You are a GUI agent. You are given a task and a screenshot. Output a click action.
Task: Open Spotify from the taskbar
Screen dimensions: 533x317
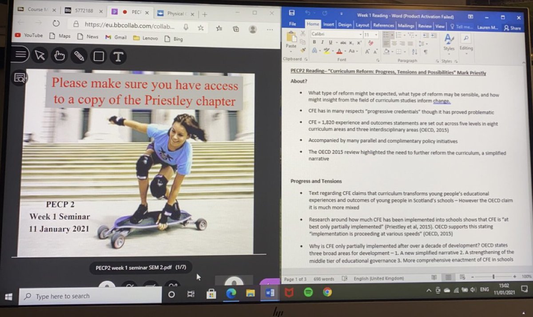click(307, 292)
